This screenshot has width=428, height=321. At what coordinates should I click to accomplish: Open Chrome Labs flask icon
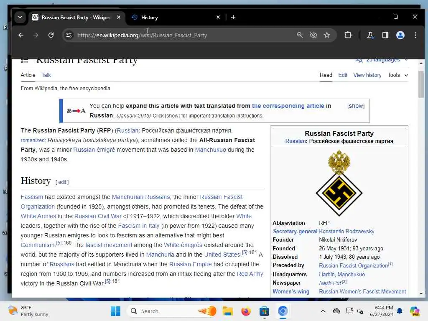pos(370,35)
